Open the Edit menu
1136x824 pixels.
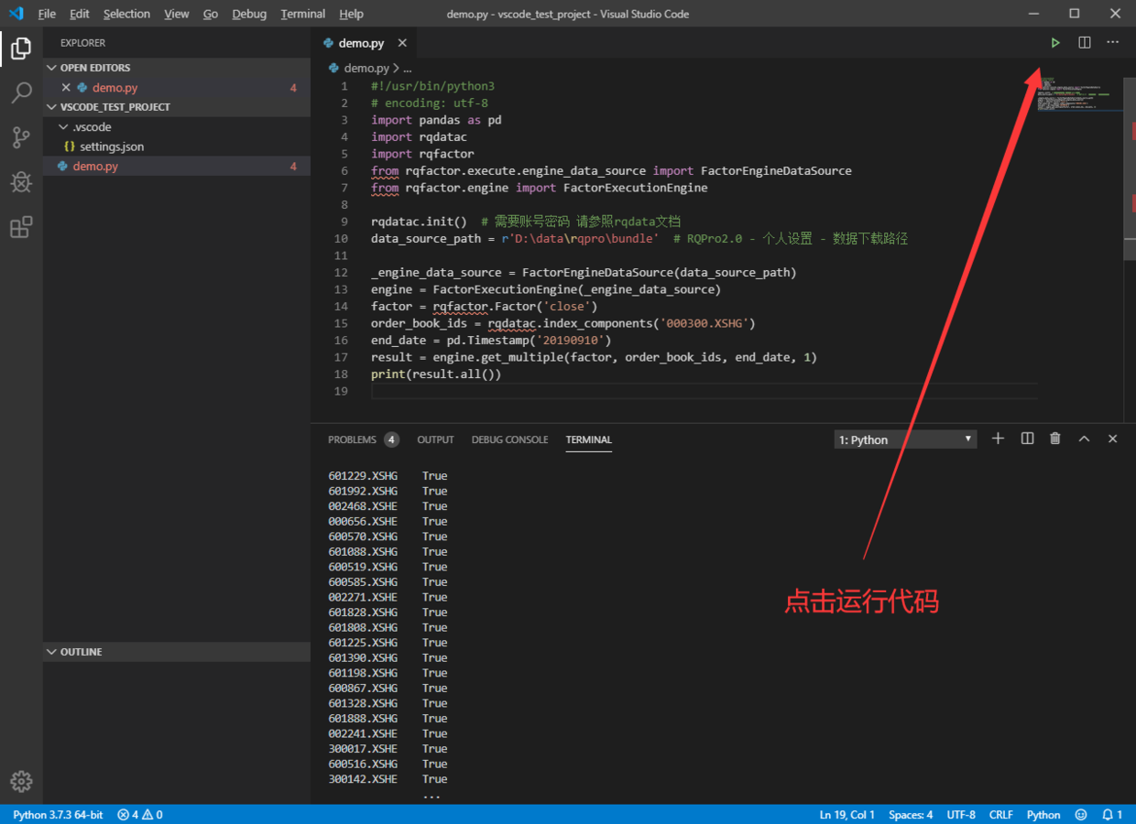click(x=80, y=14)
